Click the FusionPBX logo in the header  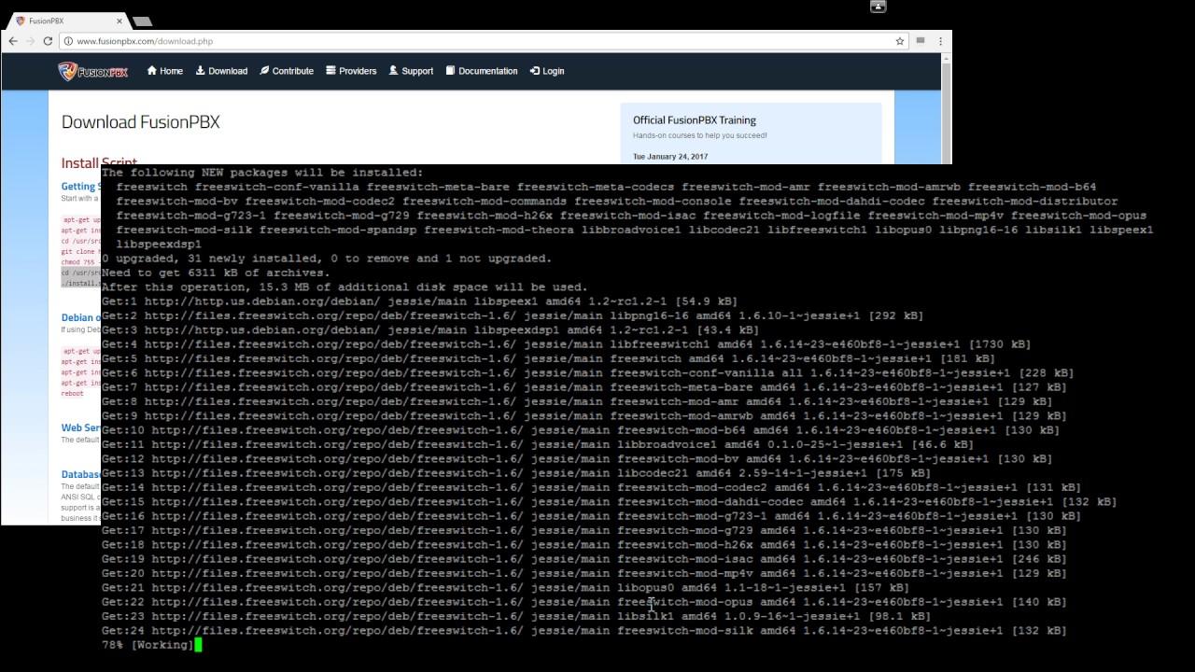[x=92, y=71]
